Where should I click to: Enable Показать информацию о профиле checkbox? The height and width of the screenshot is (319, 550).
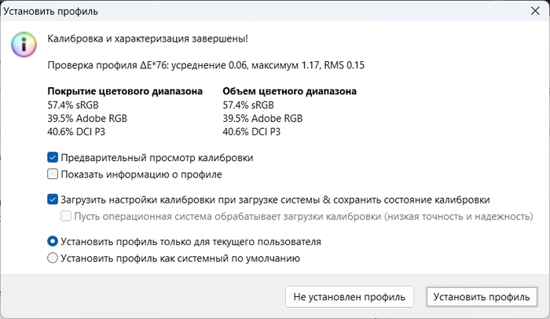point(53,174)
